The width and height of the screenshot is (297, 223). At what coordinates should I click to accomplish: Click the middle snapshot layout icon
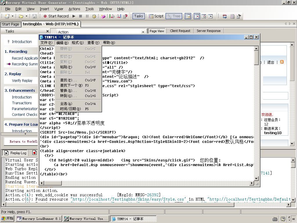click(x=204, y=16)
